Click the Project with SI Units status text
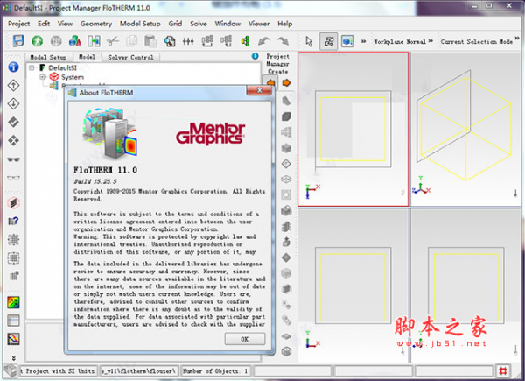This screenshot has height=381, width=525. [x=57, y=371]
